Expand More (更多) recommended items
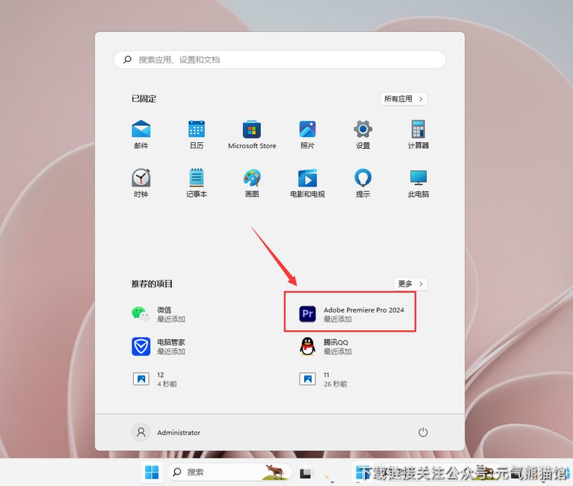The width and height of the screenshot is (573, 486). (x=410, y=283)
